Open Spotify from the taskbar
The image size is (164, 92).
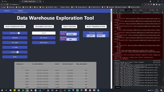coord(23,90)
